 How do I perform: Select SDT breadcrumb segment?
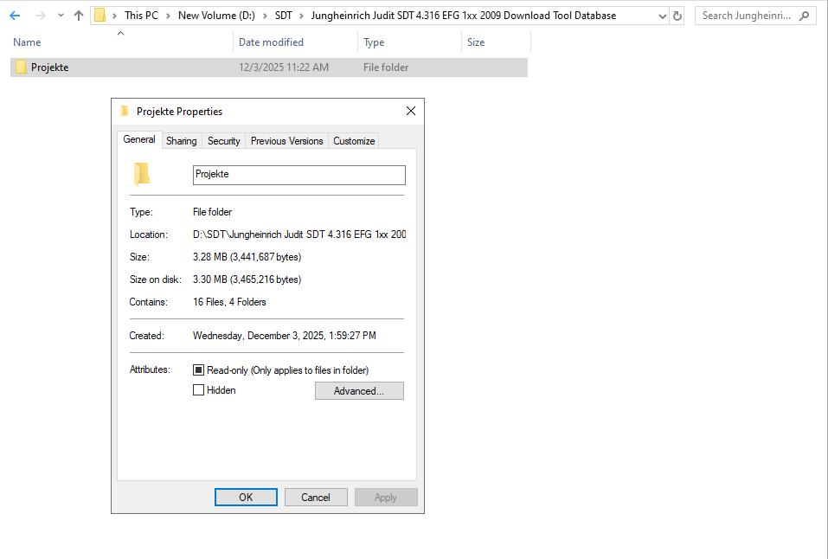284,16
